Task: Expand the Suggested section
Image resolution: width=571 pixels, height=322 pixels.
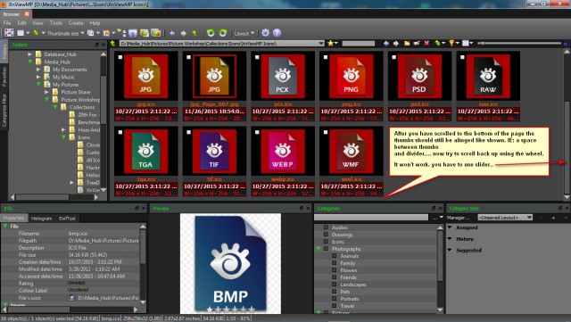Action: [469, 251]
